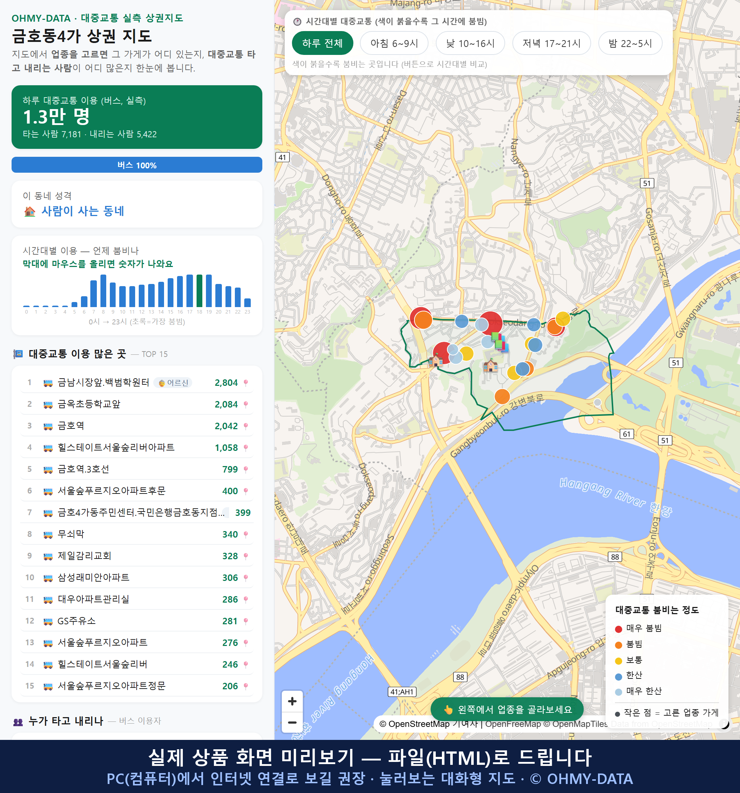Viewport: 740px width, 793px height.
Task: Click the 1.3만 명 ridership card
Action: (x=137, y=117)
